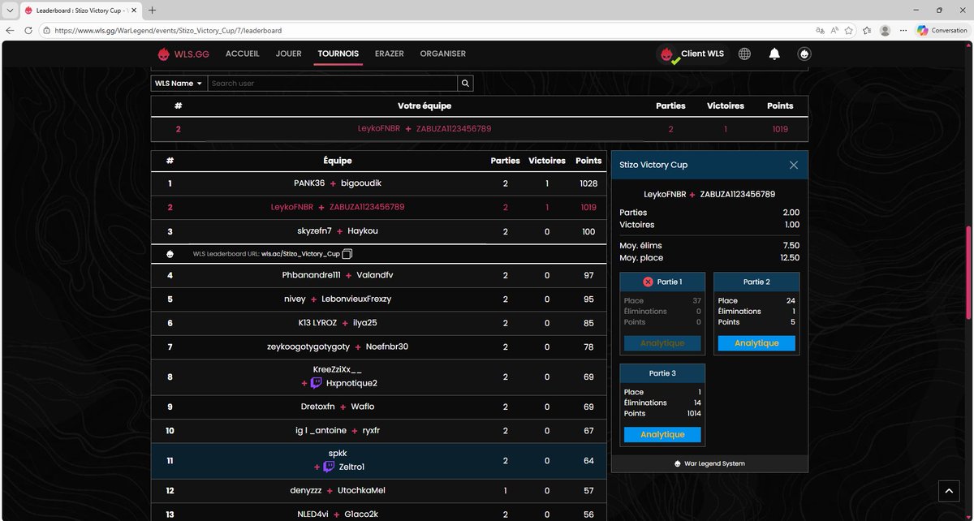Image resolution: width=974 pixels, height=521 pixels.
Task: Open TOURNOIS tab
Action: coord(338,54)
